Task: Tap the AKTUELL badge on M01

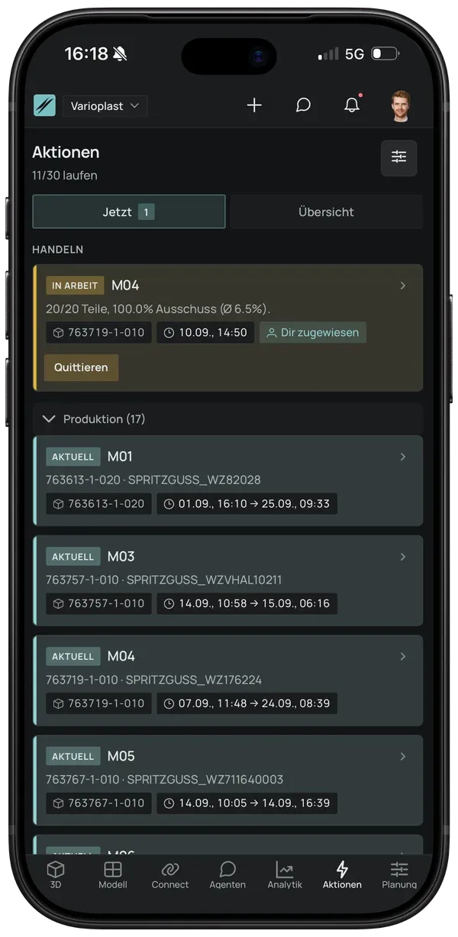Action: pos(73,457)
